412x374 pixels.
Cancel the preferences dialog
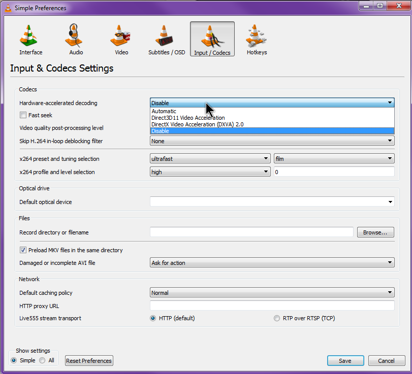[x=386, y=361]
